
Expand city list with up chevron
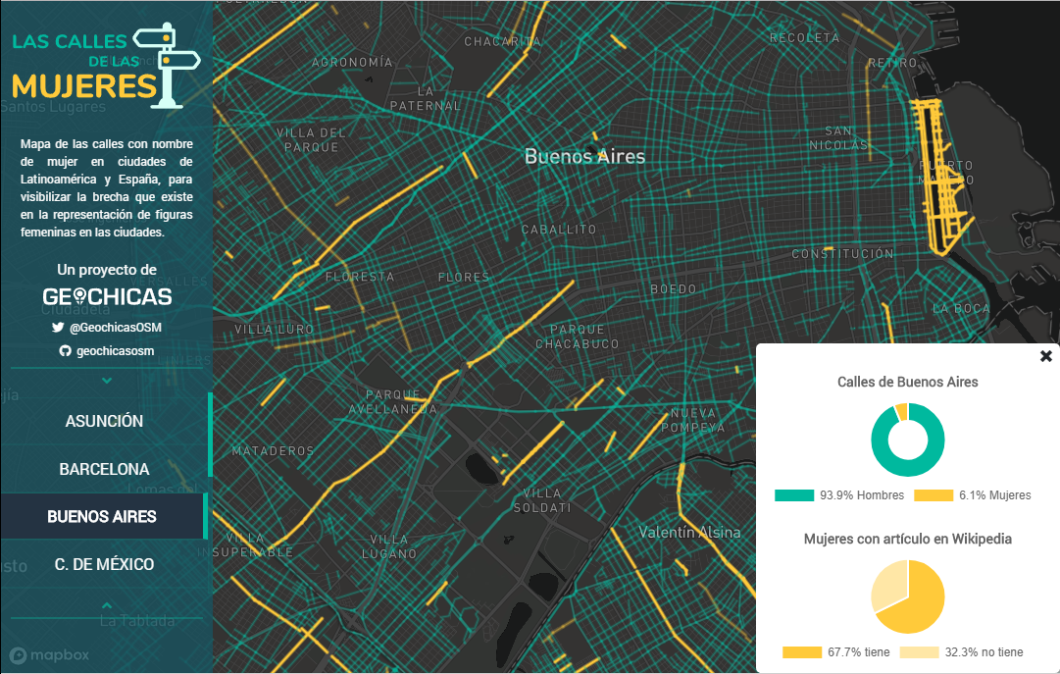click(x=107, y=605)
